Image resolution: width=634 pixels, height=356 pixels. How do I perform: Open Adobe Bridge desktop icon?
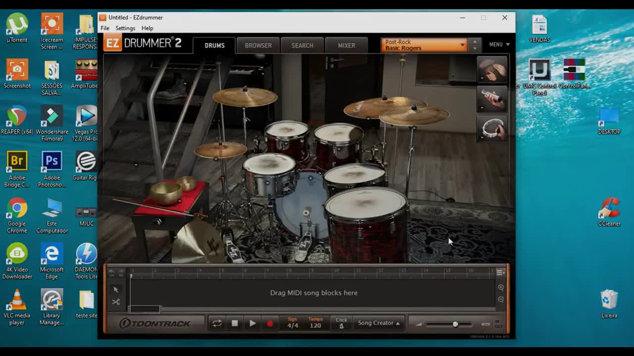(x=17, y=170)
